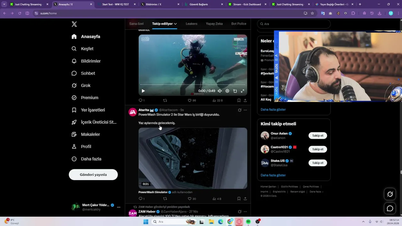Open Anasayfa home from the sidebar
The image size is (402, 226).
[86, 36]
